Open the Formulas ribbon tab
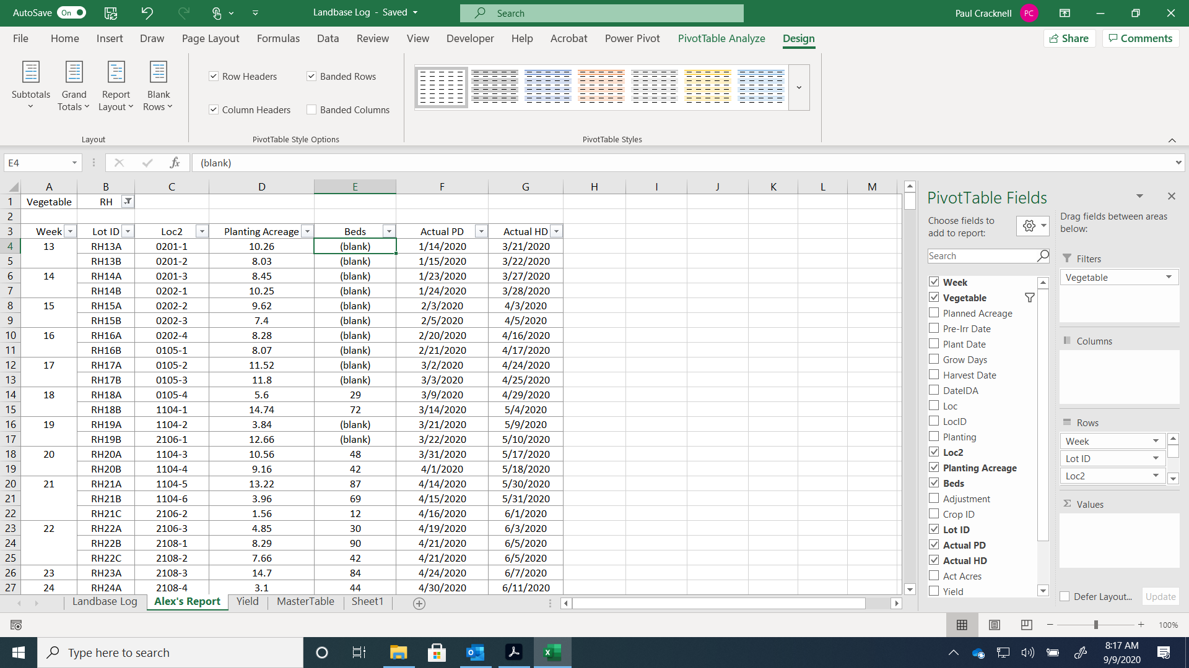 [278, 38]
